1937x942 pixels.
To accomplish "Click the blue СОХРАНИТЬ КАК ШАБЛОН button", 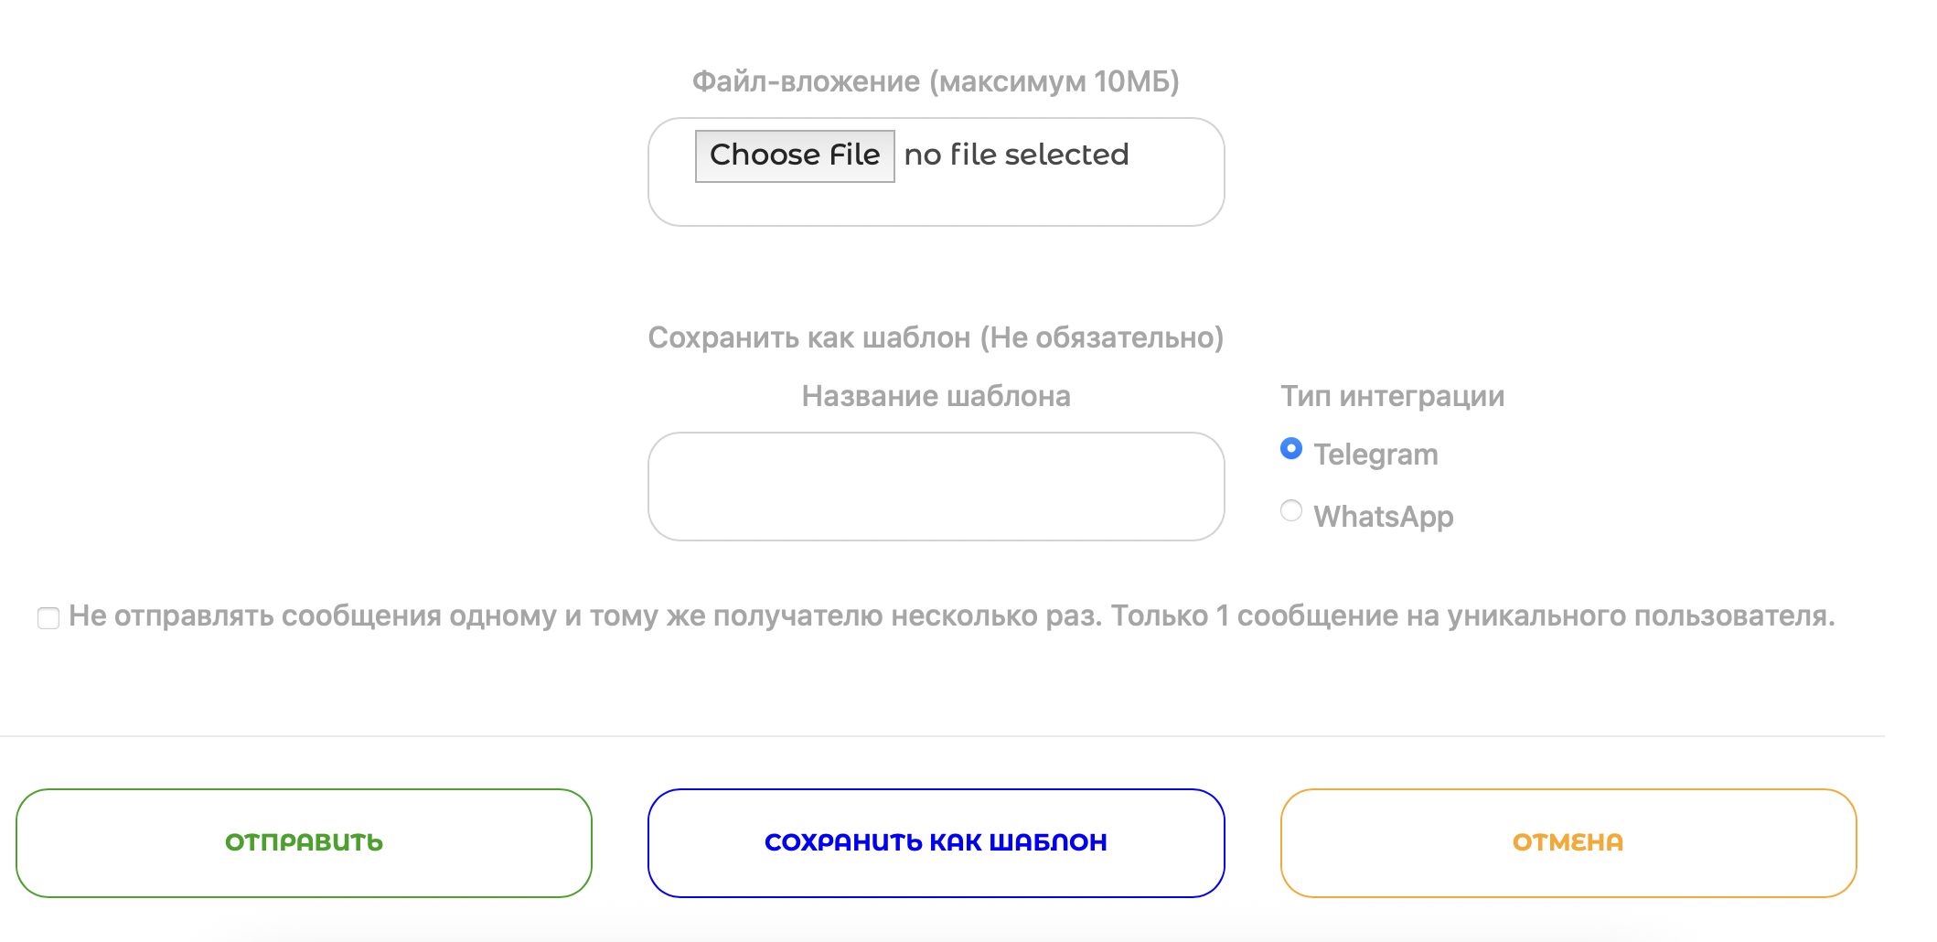I will tap(936, 842).
